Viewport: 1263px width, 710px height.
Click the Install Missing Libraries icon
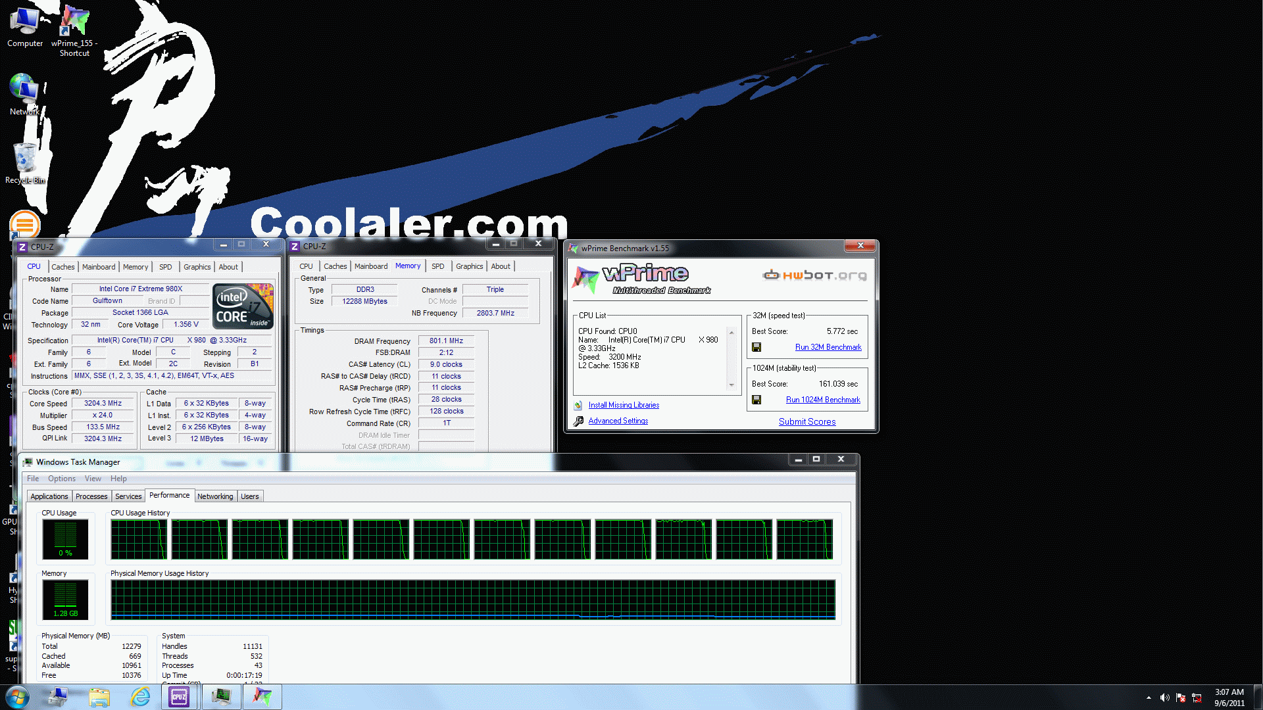click(x=578, y=406)
